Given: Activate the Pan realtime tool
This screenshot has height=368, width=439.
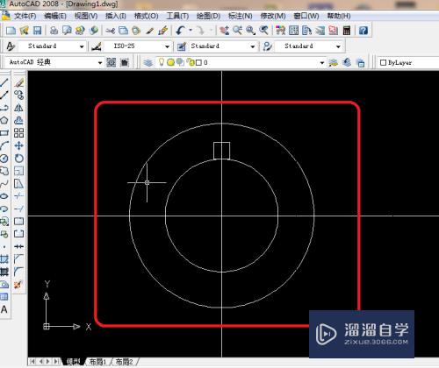Looking at the screenshot, I should coord(225,31).
